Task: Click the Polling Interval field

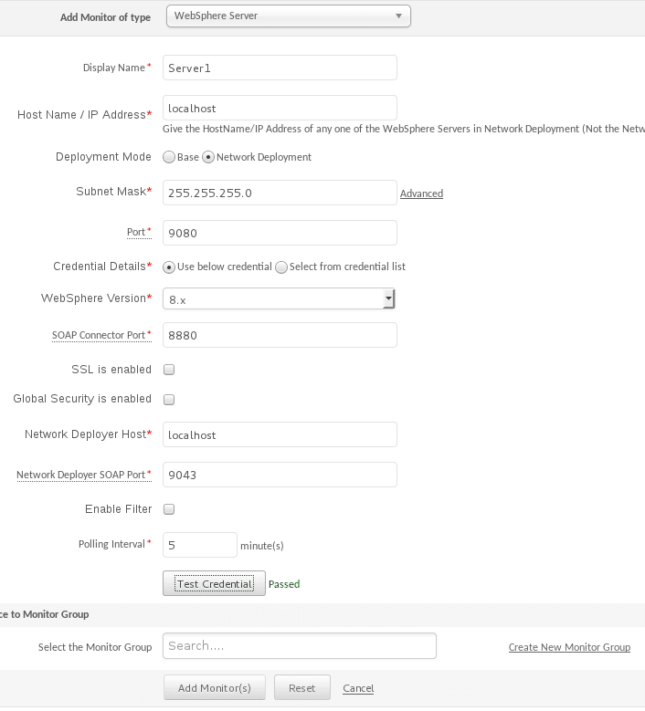Action: (200, 545)
